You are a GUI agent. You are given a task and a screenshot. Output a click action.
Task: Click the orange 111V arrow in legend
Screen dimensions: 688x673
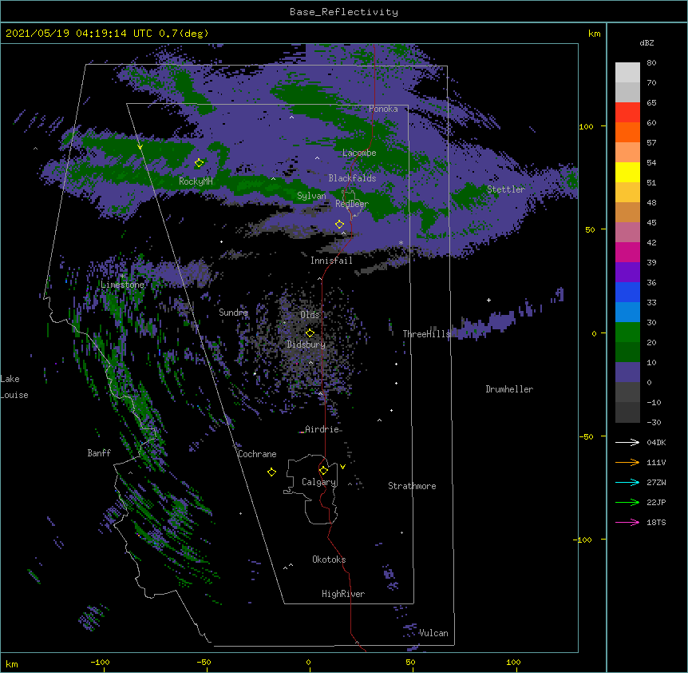click(627, 462)
